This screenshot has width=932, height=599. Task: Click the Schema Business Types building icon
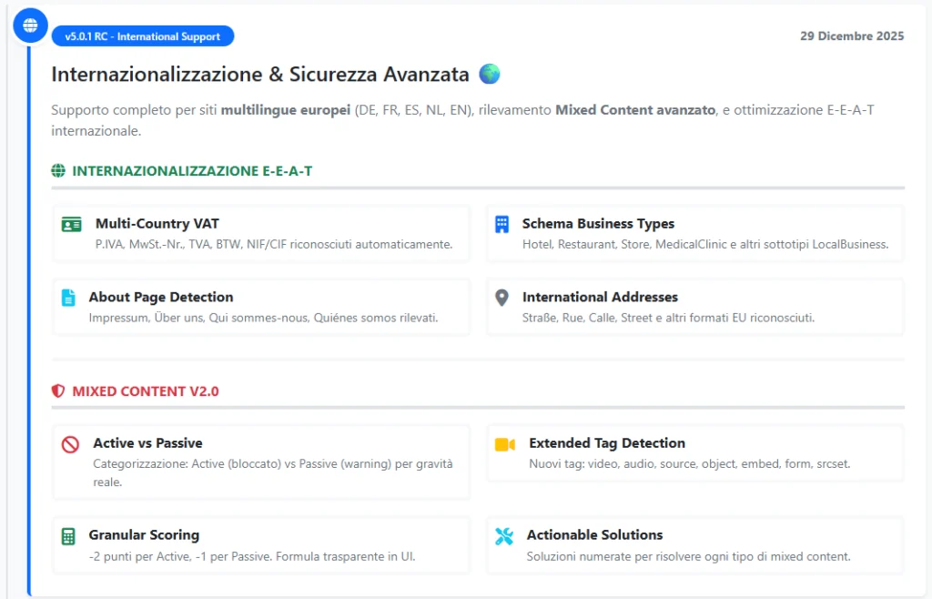click(x=501, y=224)
